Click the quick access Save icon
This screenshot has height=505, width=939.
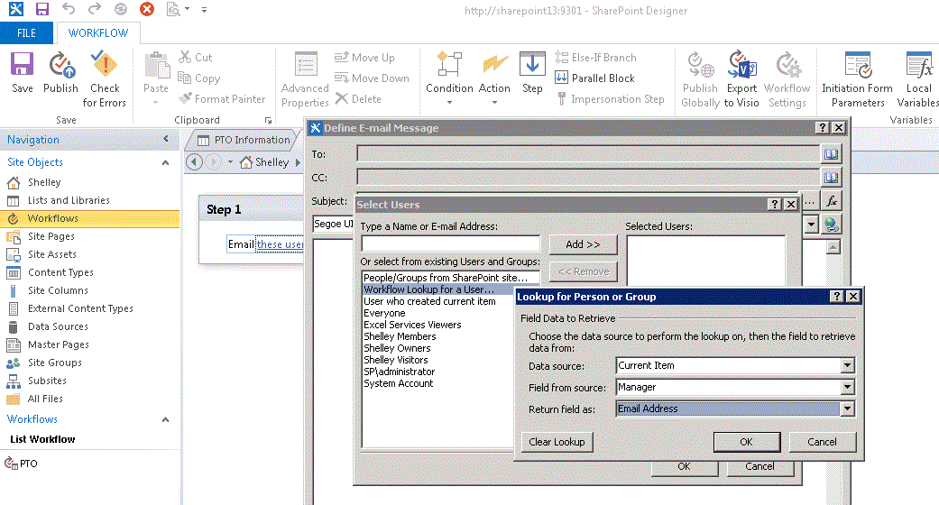[41, 9]
